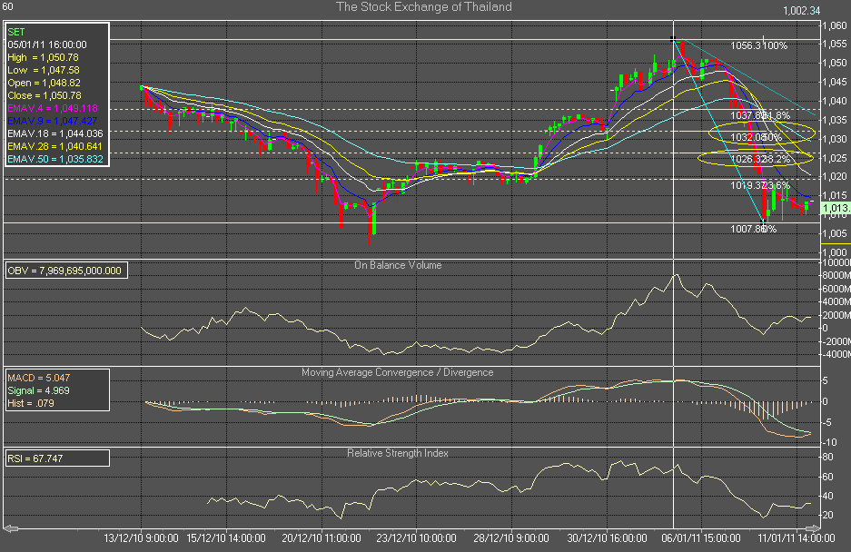The height and width of the screenshot is (552, 851).
Task: Click the 15/12/10 14:00:00 time axis label
Action: pyautogui.click(x=226, y=537)
